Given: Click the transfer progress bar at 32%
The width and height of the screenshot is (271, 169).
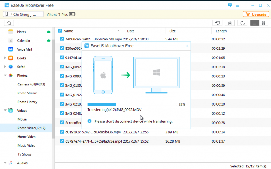Looking at the screenshot, I should 132,104.
